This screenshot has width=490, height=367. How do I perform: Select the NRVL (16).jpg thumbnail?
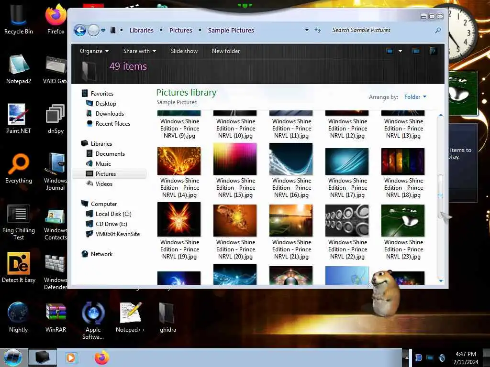click(x=291, y=159)
